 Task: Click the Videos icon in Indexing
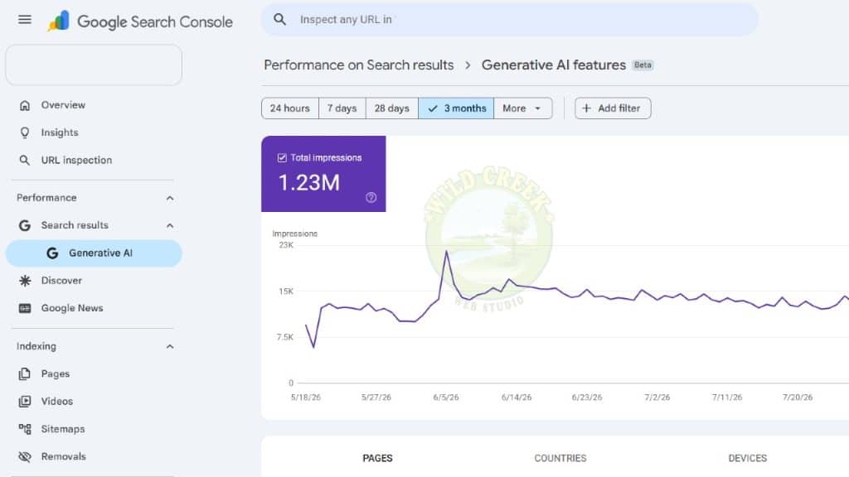25,402
